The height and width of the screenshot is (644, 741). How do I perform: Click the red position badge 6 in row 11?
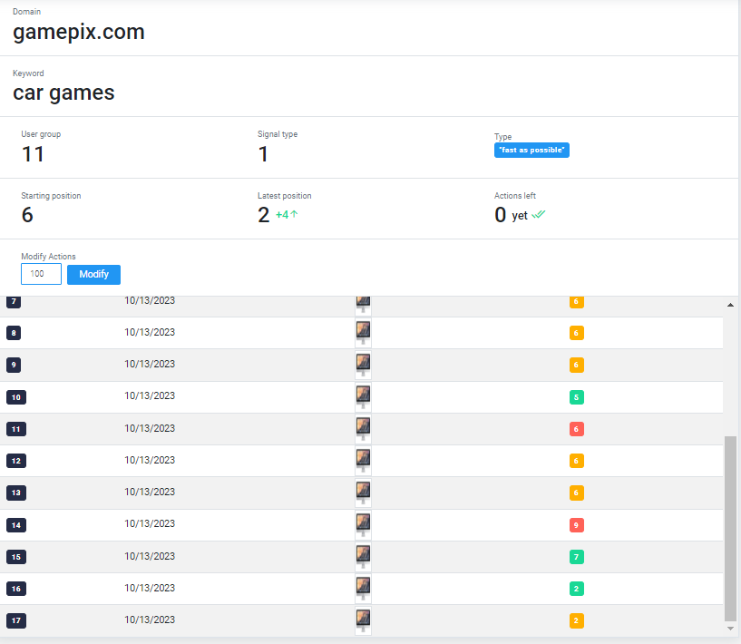(x=577, y=429)
